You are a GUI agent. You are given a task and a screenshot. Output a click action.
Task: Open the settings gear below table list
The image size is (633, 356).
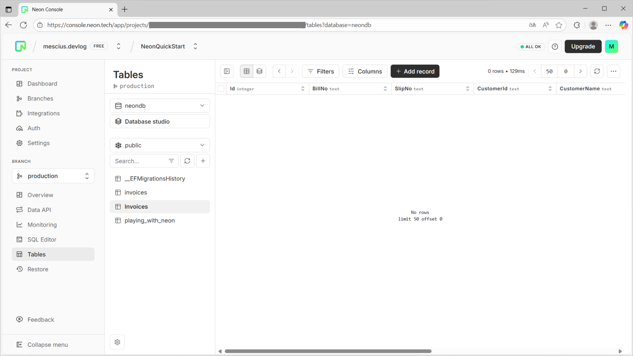point(118,342)
